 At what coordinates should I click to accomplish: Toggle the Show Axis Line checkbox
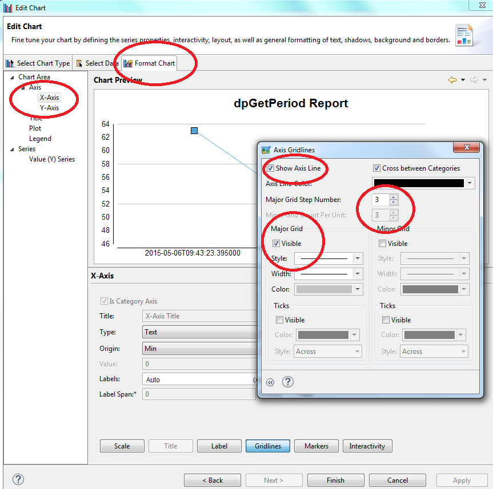270,168
